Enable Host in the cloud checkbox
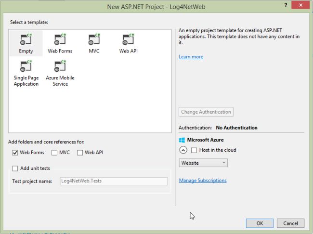Screen dimensions: 313x234 [x=194, y=150]
